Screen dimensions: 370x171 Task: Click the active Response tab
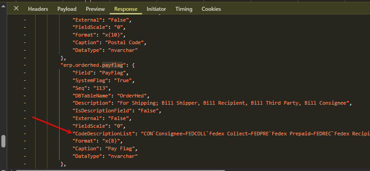(x=126, y=9)
